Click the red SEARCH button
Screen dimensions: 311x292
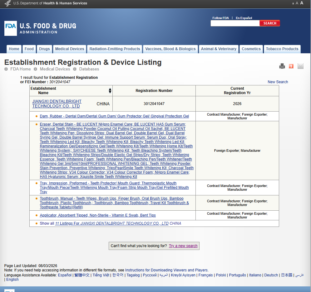point(270,23)
